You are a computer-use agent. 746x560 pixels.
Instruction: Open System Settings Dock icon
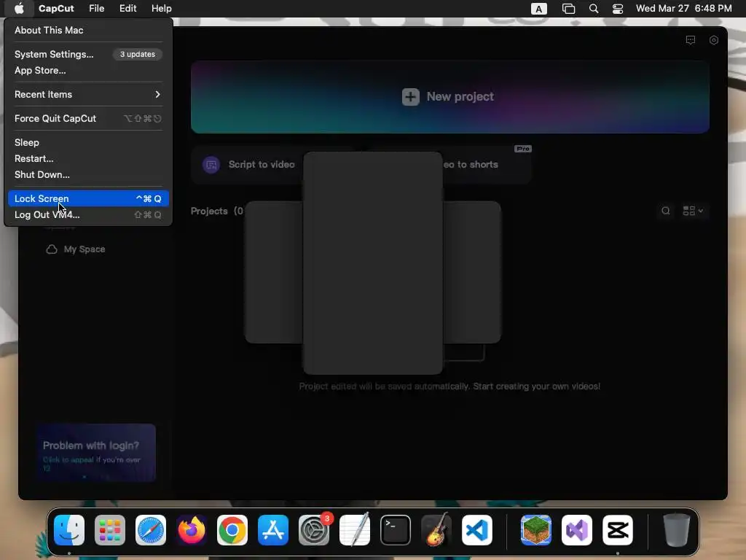314,530
